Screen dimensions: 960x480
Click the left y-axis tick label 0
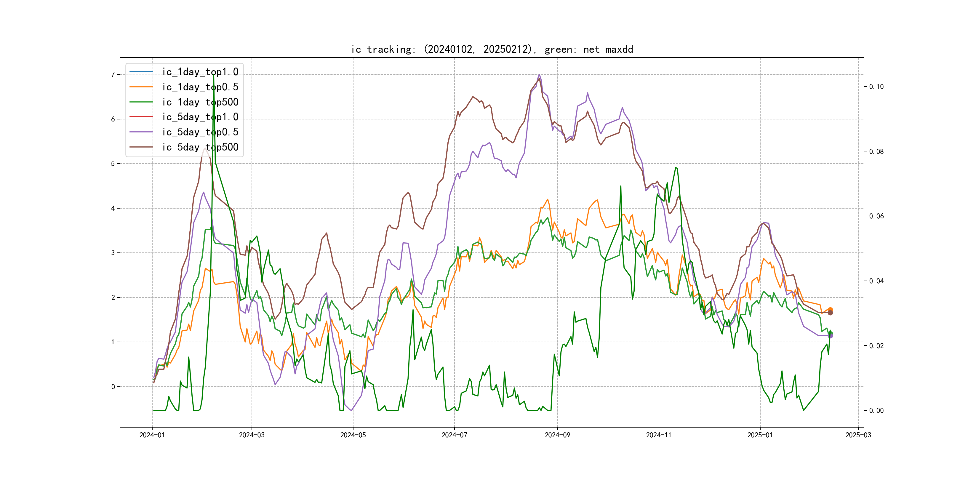[x=113, y=387]
